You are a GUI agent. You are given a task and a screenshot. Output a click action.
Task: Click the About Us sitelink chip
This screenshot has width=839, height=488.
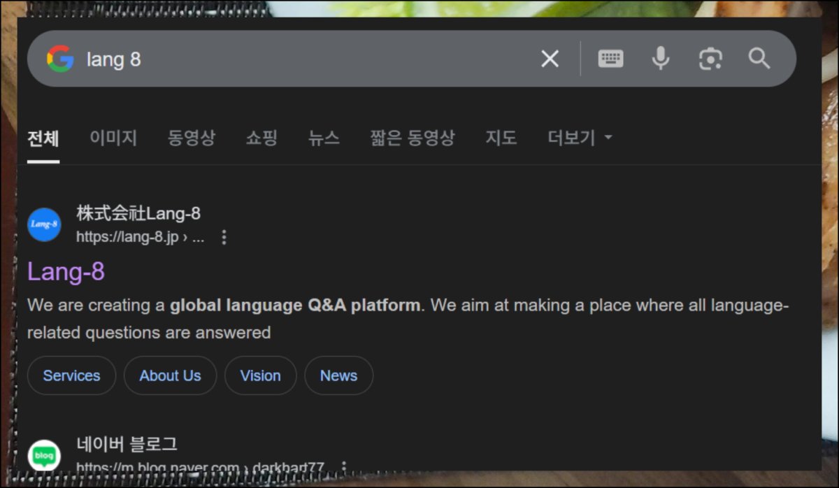point(170,375)
